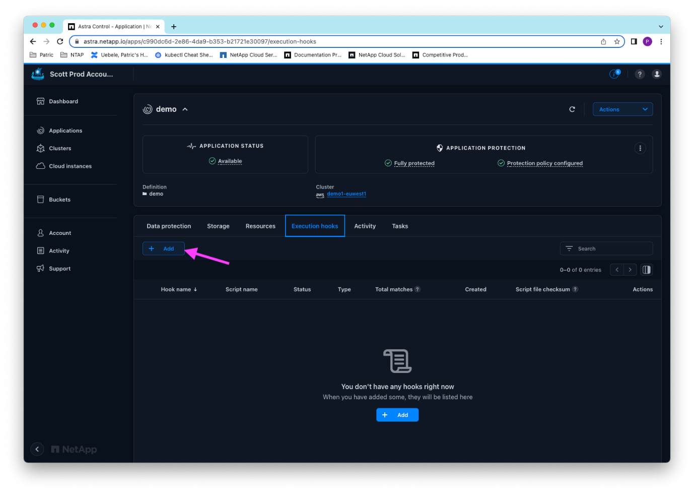Screen dimensions: 694x494
Task: Toggle the column selector icon
Action: [646, 270]
